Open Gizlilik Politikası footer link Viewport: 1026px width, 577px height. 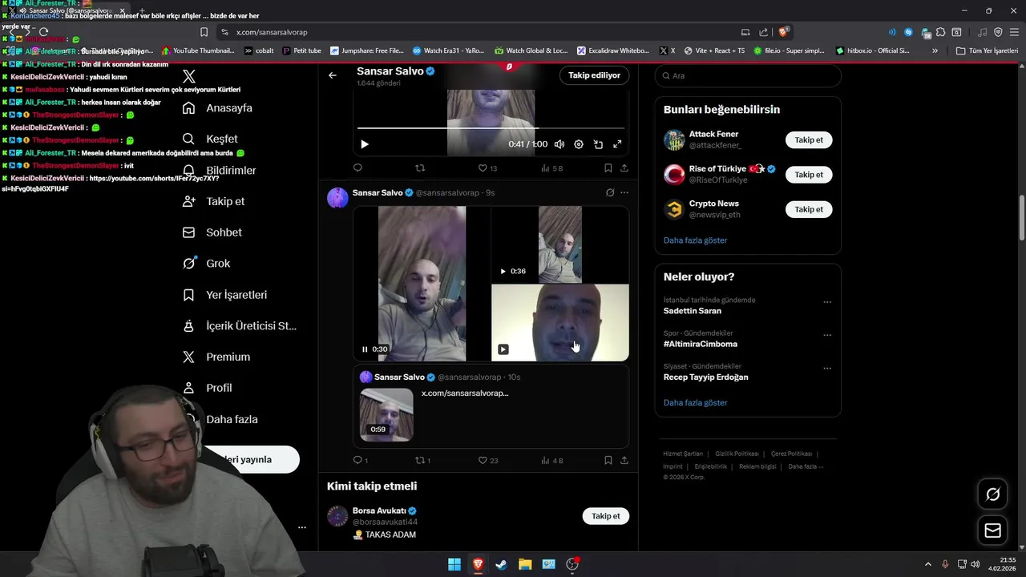(x=737, y=454)
